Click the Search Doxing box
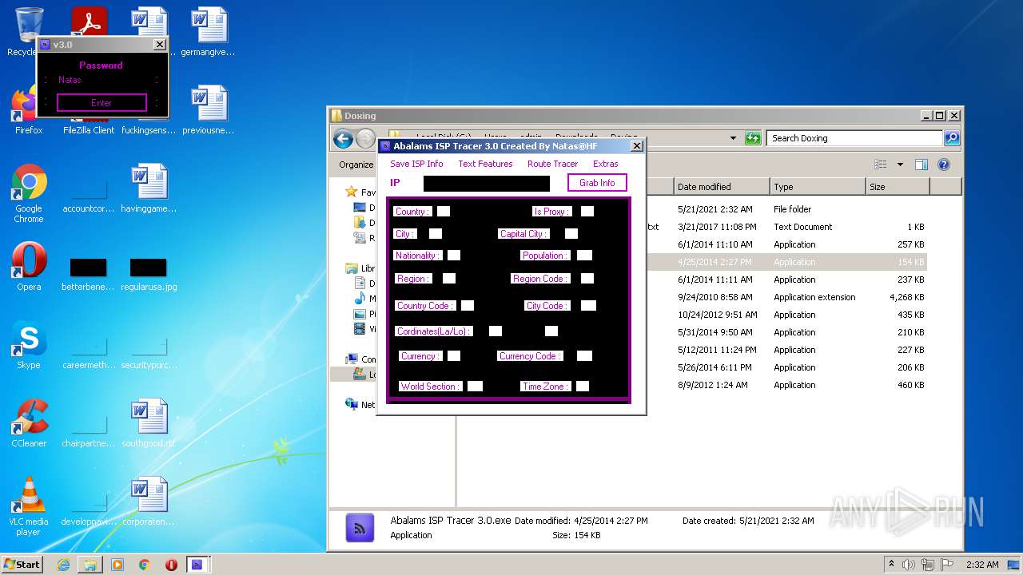This screenshot has width=1023, height=575. [854, 138]
